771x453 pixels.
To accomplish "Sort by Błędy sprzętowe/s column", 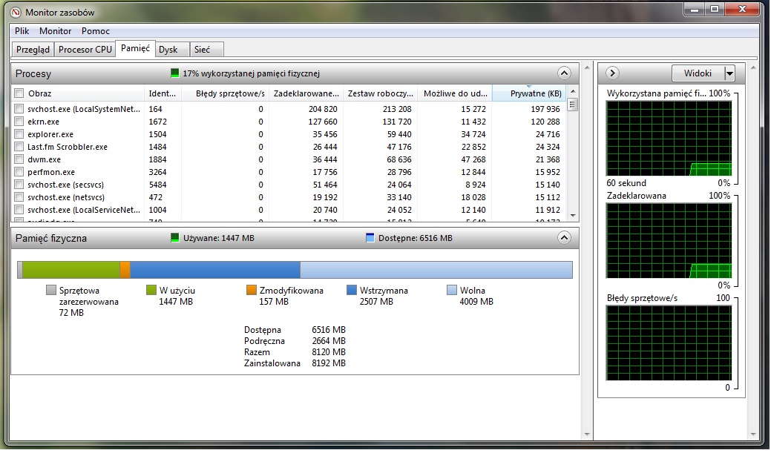I will 226,93.
